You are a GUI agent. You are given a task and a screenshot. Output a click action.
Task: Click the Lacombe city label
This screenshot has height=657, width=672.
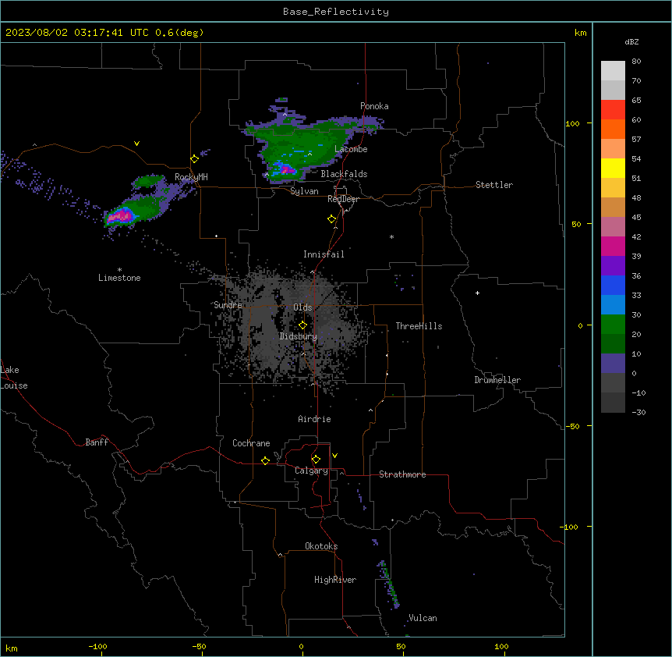(x=351, y=149)
